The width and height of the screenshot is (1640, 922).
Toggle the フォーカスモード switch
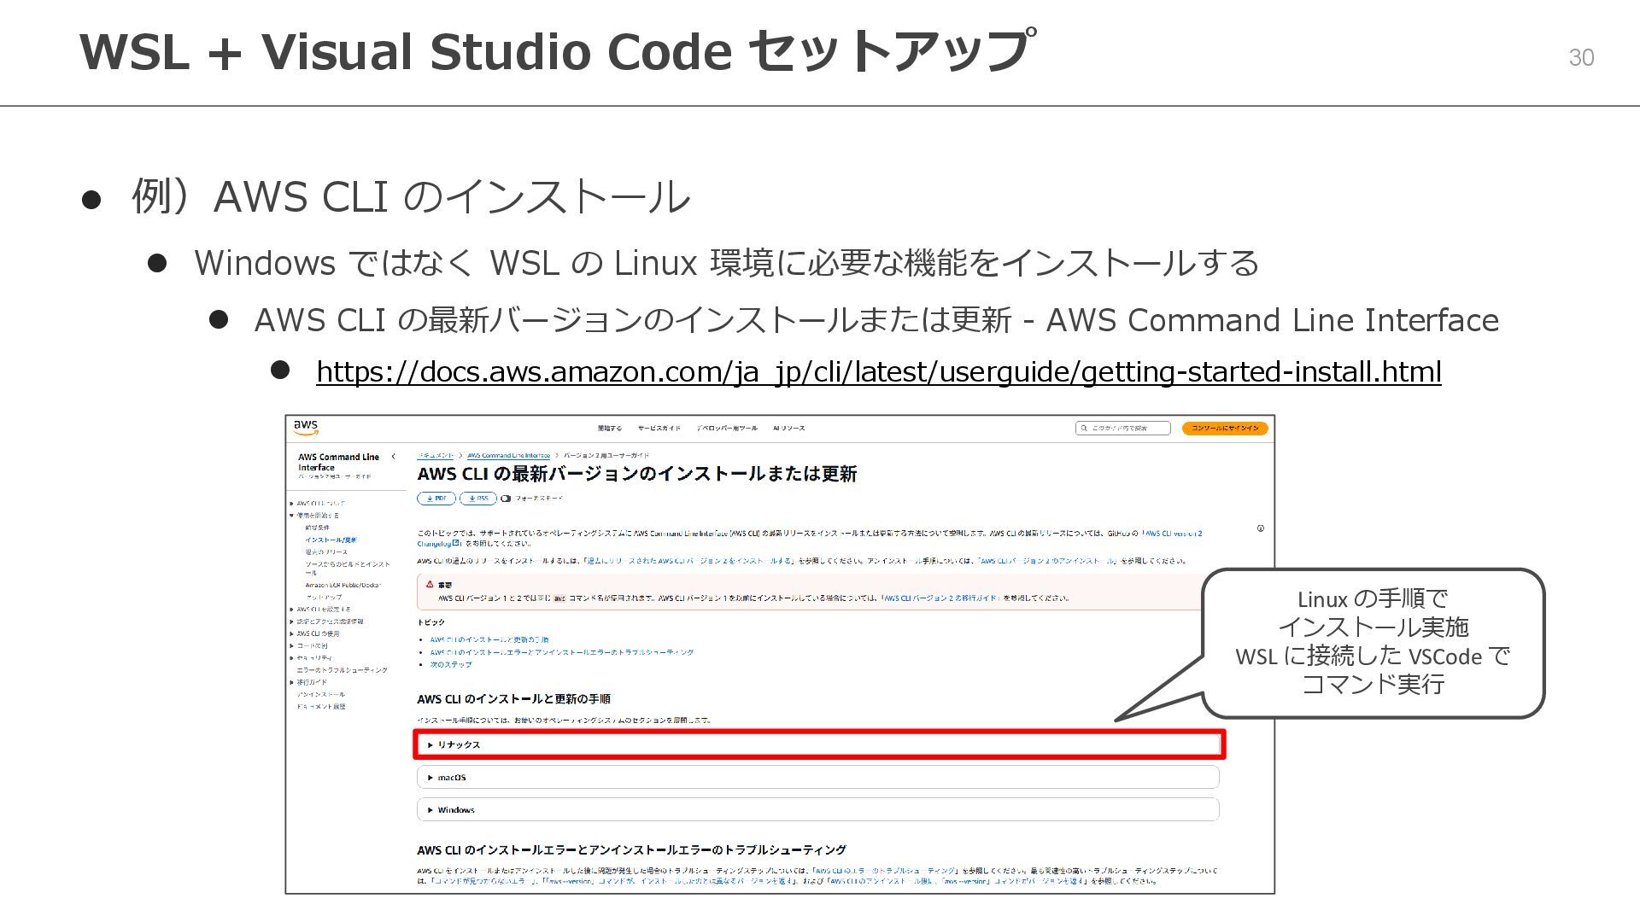click(506, 499)
